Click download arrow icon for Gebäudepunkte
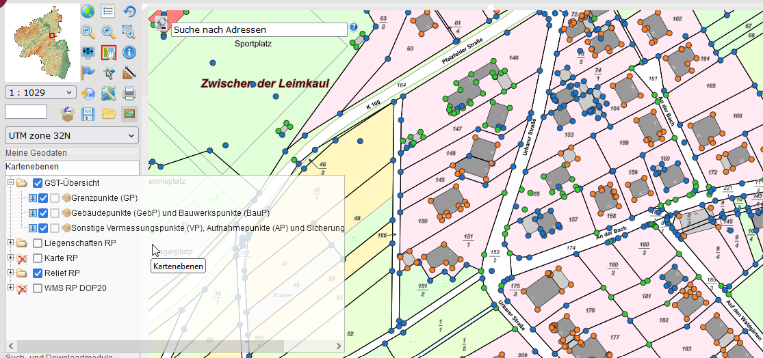763x358 pixels. pos(33,213)
